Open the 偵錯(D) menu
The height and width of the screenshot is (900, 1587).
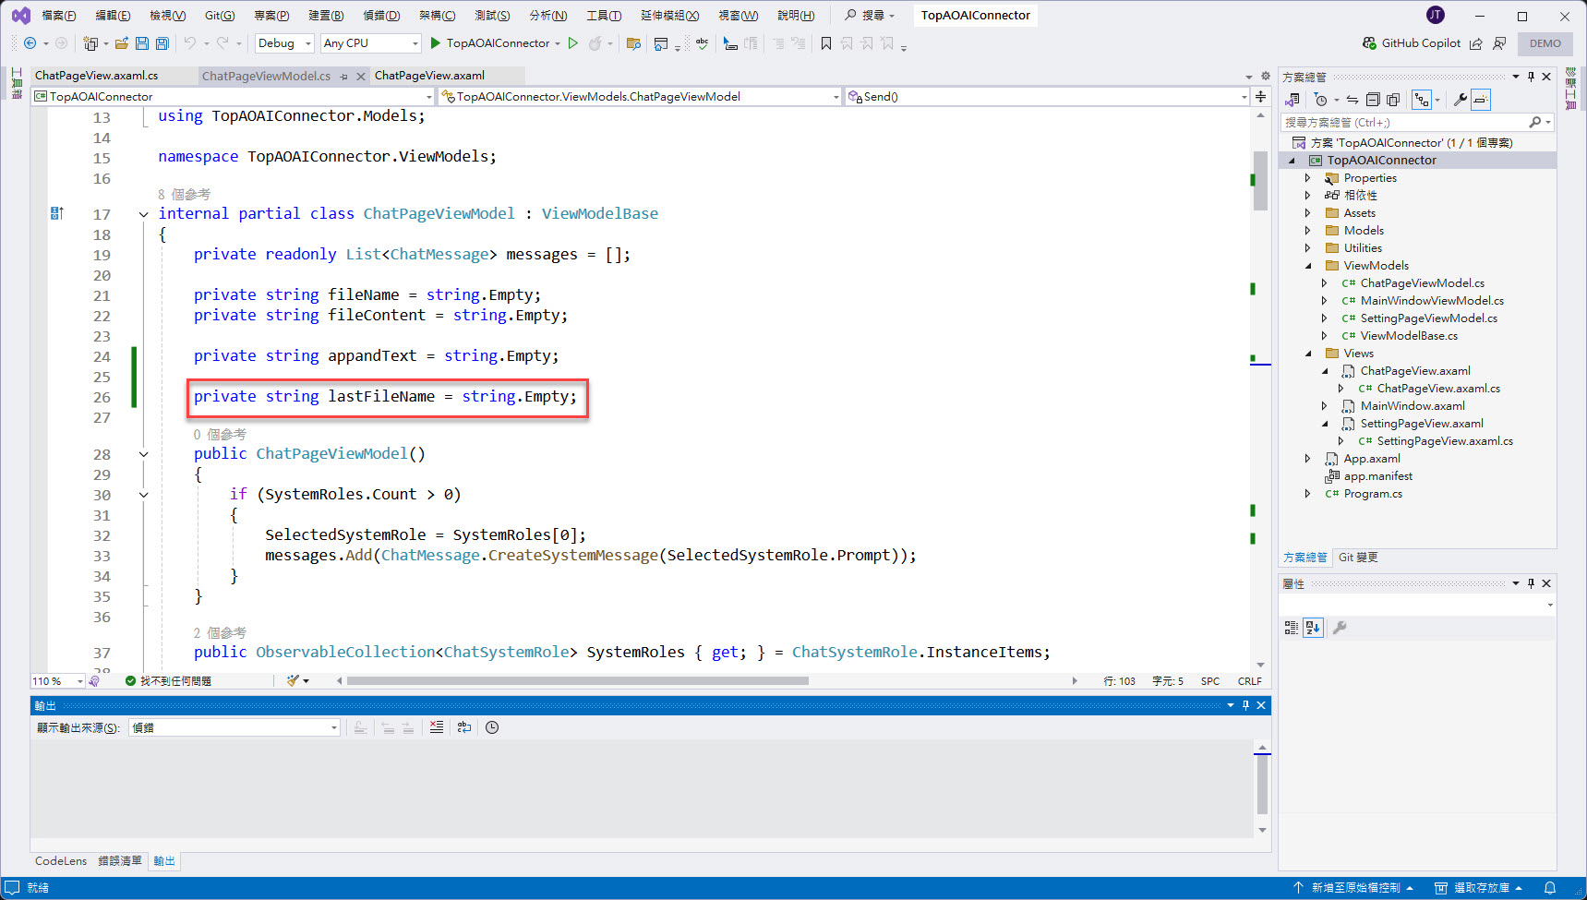(x=381, y=16)
